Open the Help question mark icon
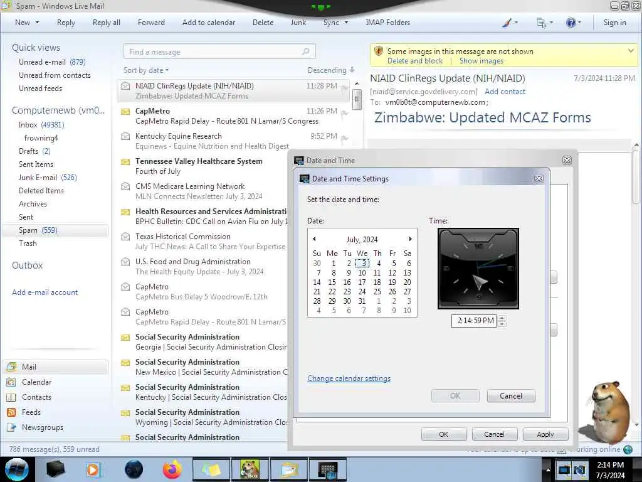The height and width of the screenshot is (482, 642). [571, 23]
